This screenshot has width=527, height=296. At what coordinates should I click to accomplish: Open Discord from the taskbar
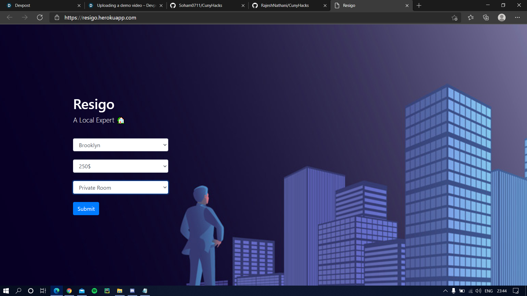coord(132,291)
